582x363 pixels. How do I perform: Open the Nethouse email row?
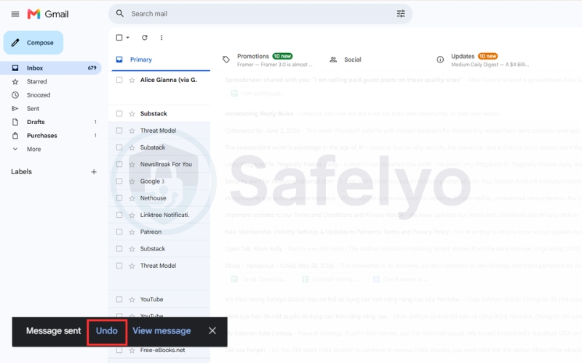pyautogui.click(x=345, y=198)
